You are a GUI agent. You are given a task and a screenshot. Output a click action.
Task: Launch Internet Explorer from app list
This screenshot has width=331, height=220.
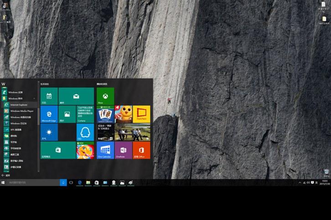[20, 105]
